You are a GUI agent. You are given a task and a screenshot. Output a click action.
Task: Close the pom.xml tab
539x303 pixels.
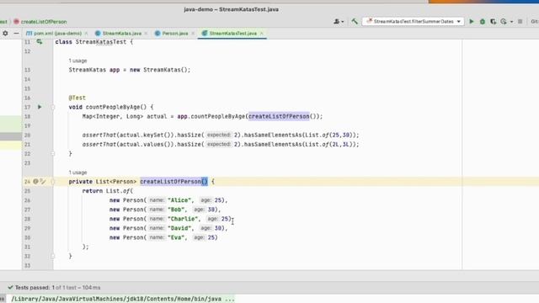tap(86, 34)
